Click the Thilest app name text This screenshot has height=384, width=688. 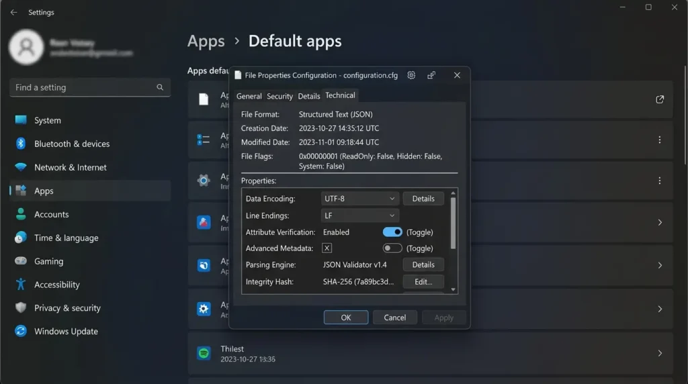pyautogui.click(x=232, y=349)
